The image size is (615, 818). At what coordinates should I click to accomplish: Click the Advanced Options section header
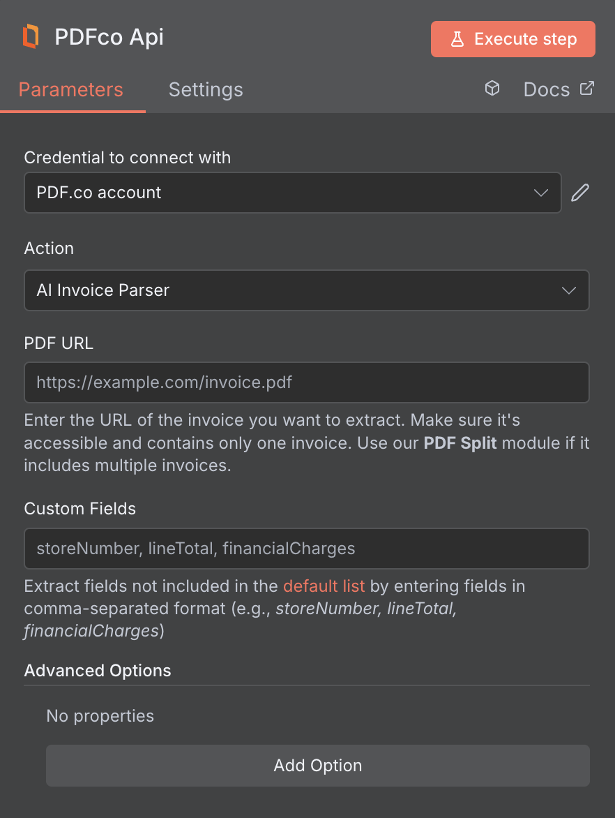pos(98,670)
